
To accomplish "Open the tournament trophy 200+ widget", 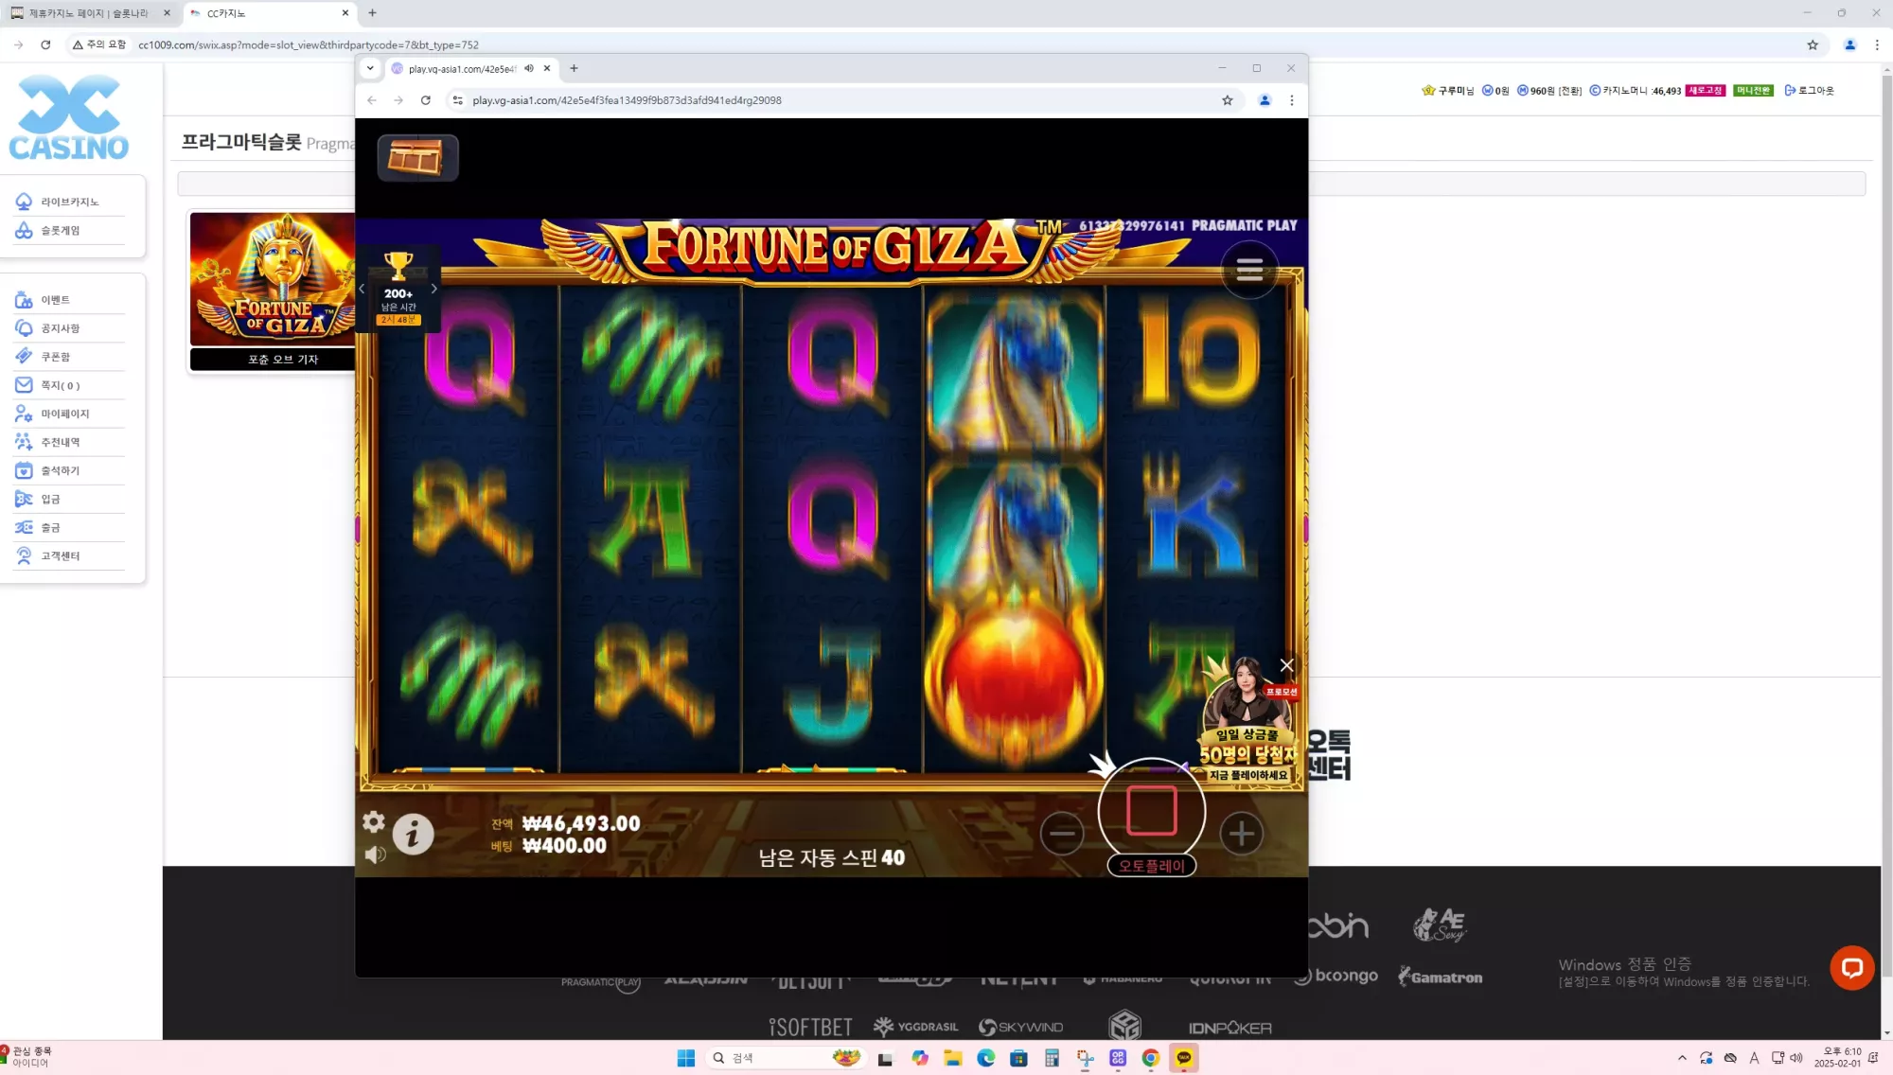I will [x=398, y=287].
